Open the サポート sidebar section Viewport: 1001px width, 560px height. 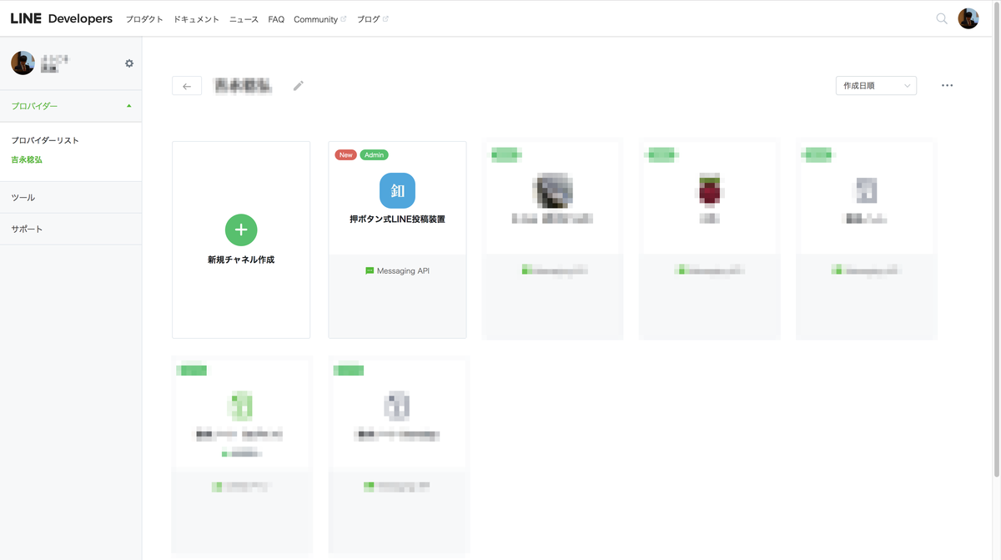(27, 228)
